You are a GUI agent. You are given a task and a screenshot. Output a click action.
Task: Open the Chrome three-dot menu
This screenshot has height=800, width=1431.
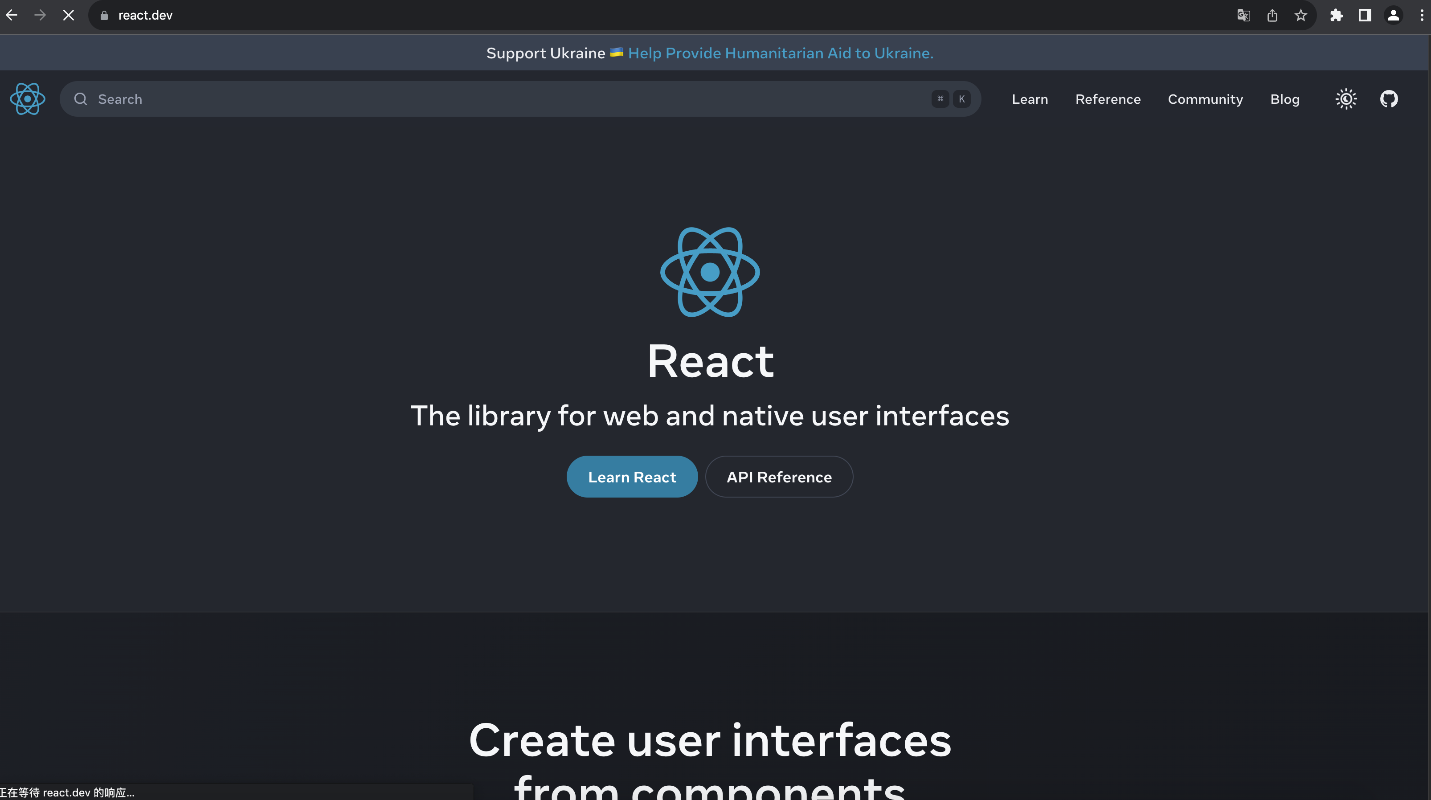(x=1422, y=16)
